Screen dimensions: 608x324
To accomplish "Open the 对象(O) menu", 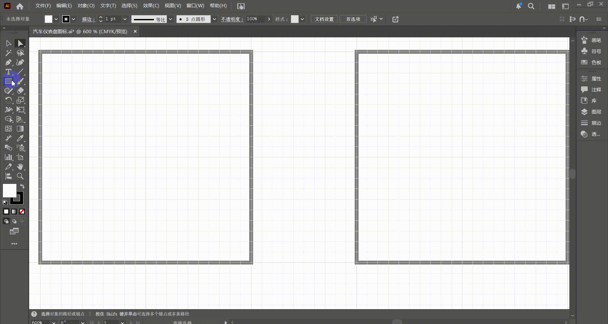I will (x=86, y=6).
